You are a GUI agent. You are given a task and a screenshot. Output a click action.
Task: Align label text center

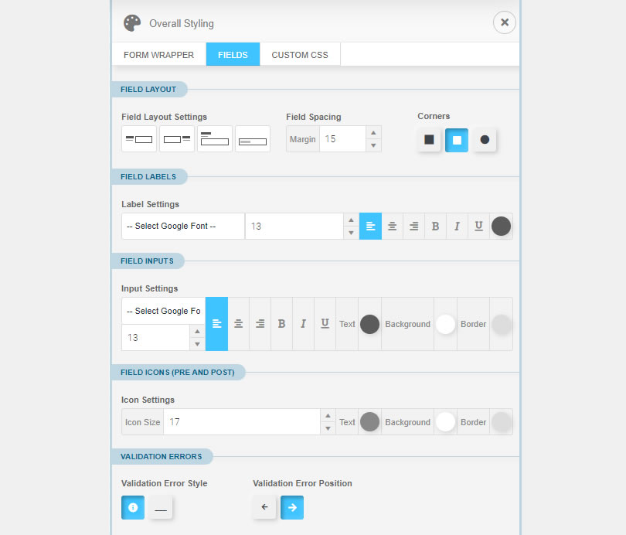pos(393,227)
